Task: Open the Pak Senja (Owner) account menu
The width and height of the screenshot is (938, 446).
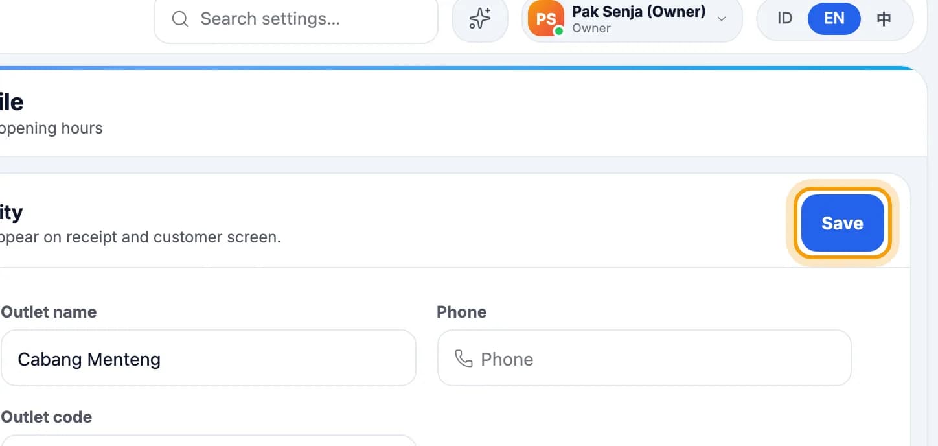Action: [x=632, y=19]
